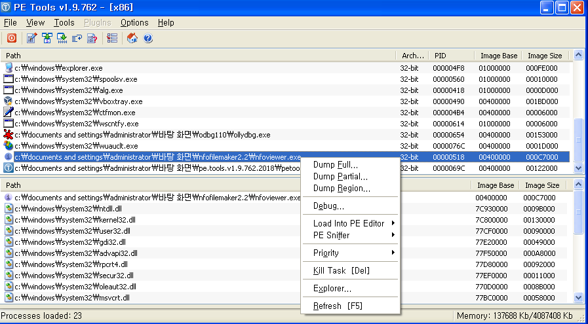The height and width of the screenshot is (324, 588).
Task: Click 'Processes loaded: 23' in status bar
Action: pyautogui.click(x=41, y=315)
